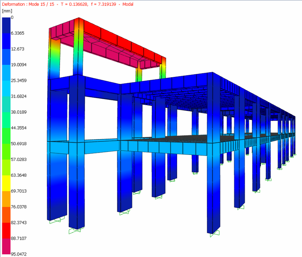
Task: Click the red legend swatch above 88.7107
Action: click(6, 231)
